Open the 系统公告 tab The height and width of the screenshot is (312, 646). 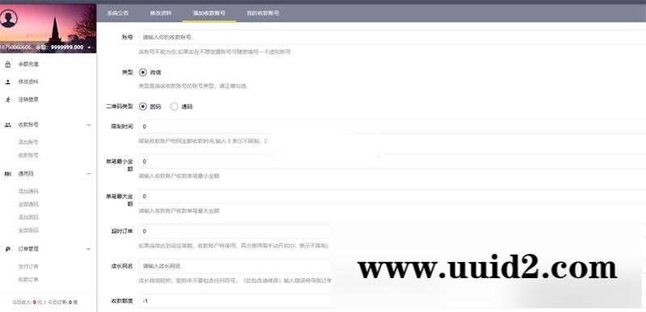(x=118, y=13)
